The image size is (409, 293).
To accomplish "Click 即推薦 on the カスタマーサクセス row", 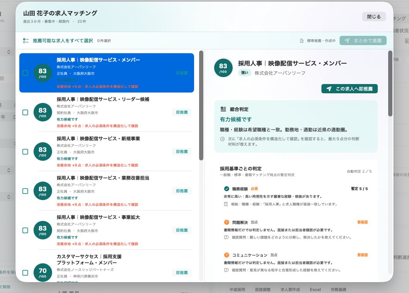I will click(x=182, y=273).
